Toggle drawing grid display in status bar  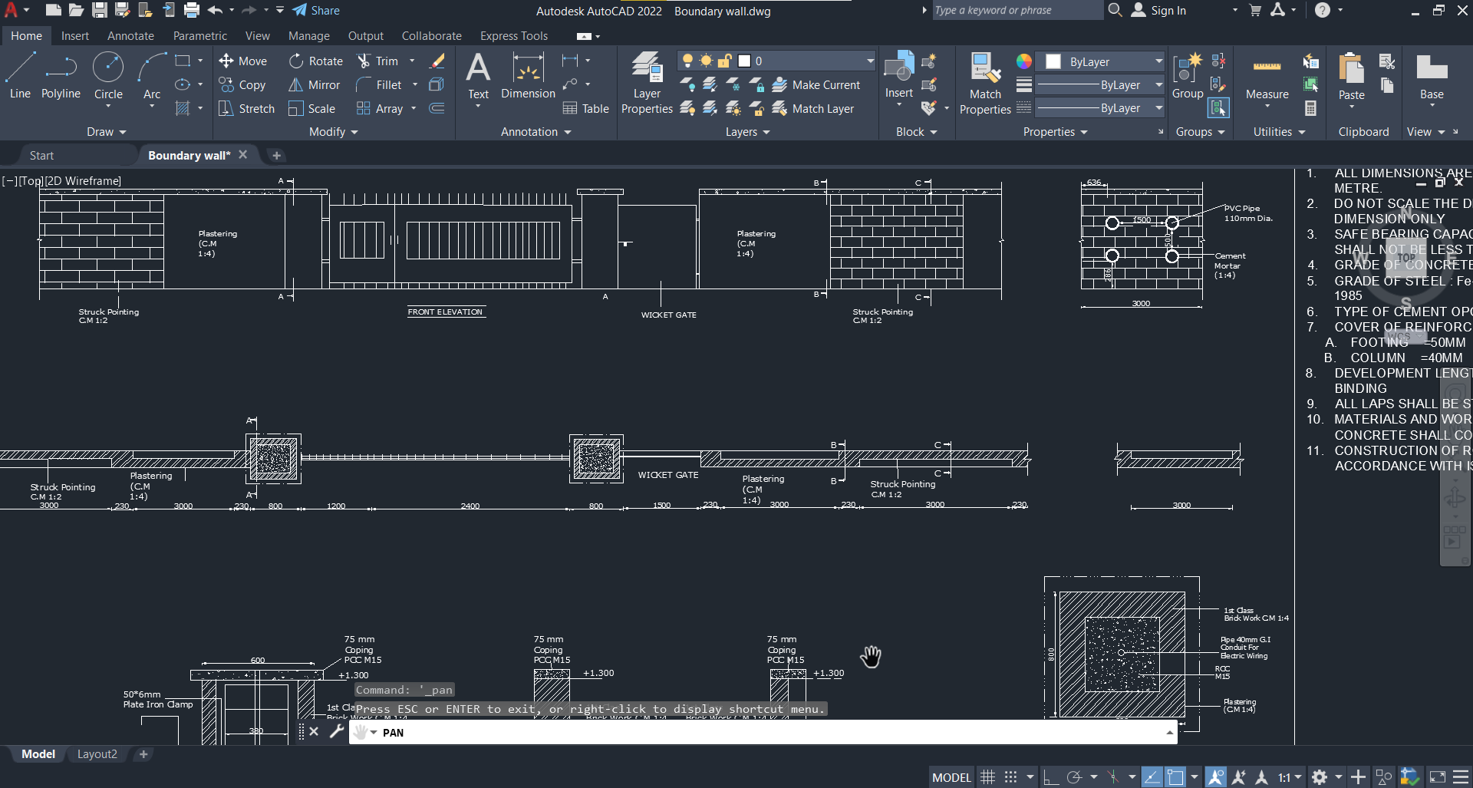[x=988, y=777]
